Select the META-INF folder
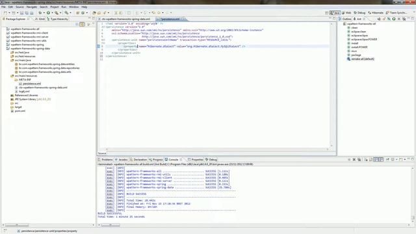 (25, 79)
